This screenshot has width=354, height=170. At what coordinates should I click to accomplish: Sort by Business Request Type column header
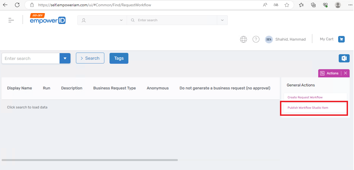[114, 88]
